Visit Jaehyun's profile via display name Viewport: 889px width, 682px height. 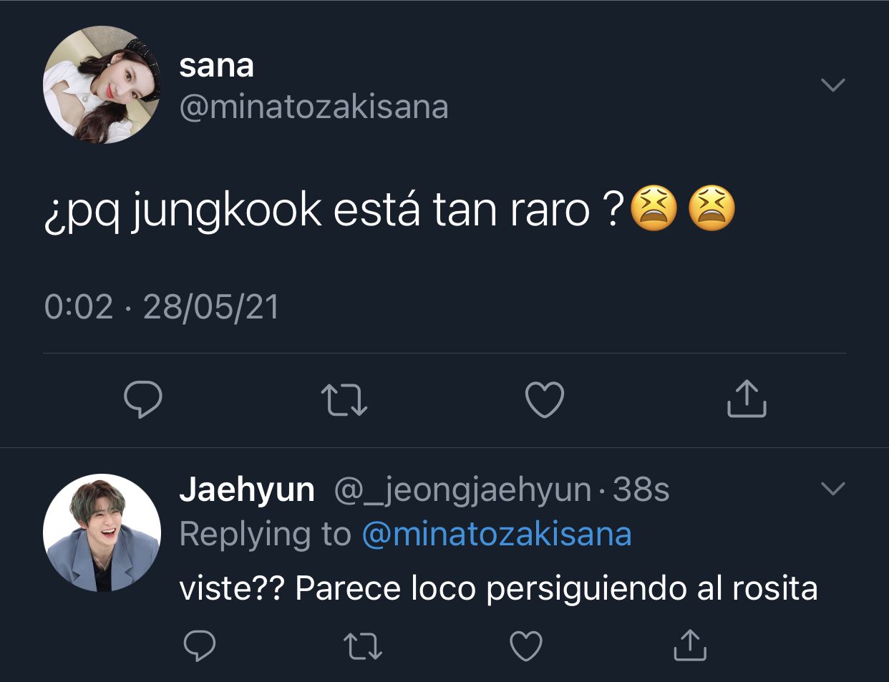point(247,490)
